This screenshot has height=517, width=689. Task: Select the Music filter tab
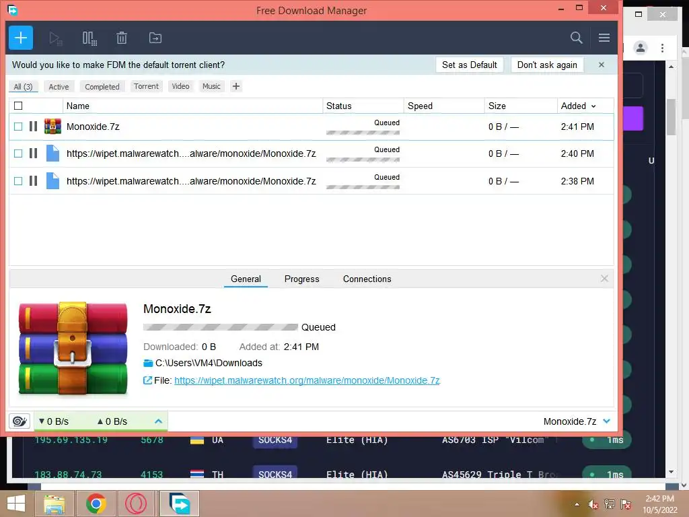coord(211,86)
